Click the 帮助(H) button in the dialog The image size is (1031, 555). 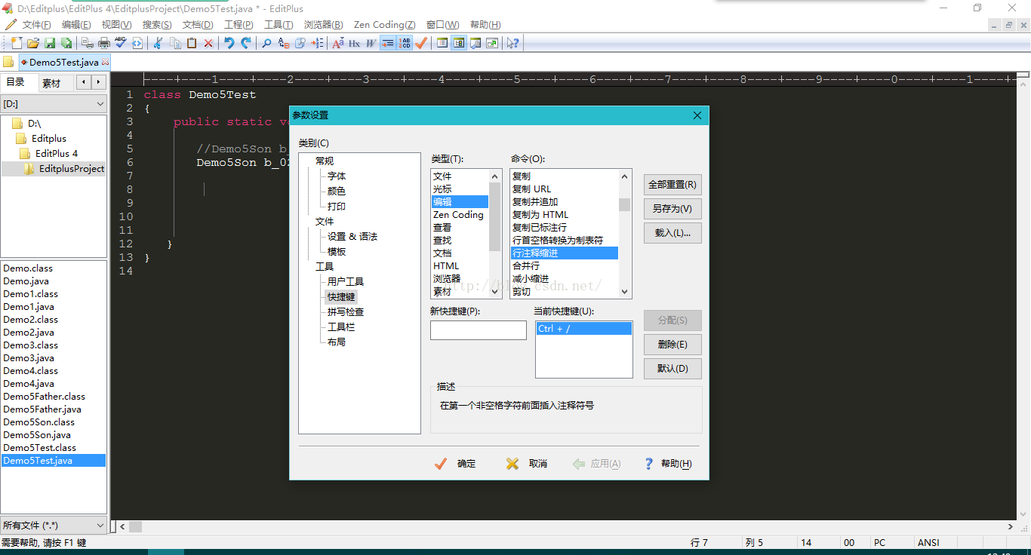click(668, 464)
